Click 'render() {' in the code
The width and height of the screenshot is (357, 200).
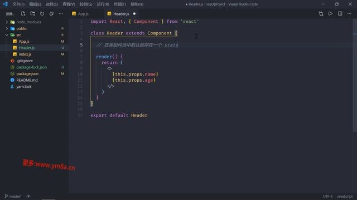(109, 57)
